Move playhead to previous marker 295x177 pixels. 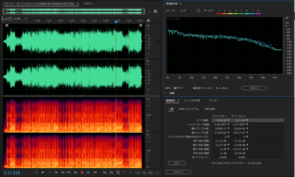[x=56, y=172]
